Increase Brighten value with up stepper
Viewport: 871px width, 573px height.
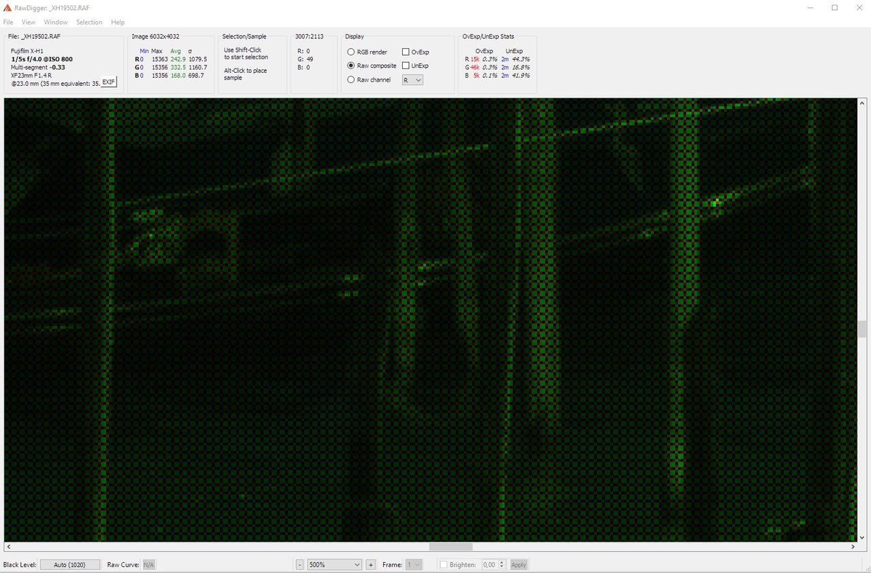click(x=502, y=562)
